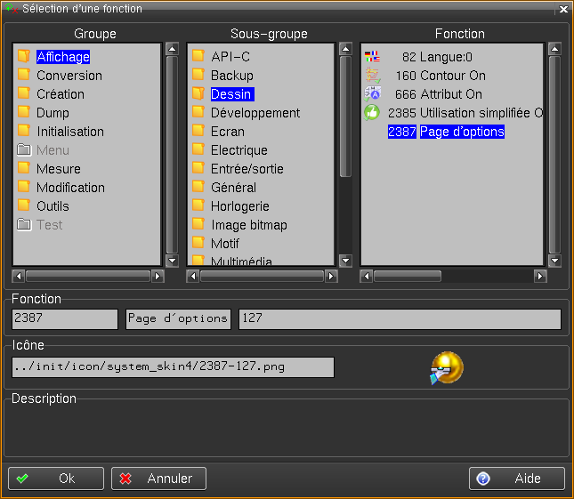Click the Affichage folder icon

[x=24, y=56]
